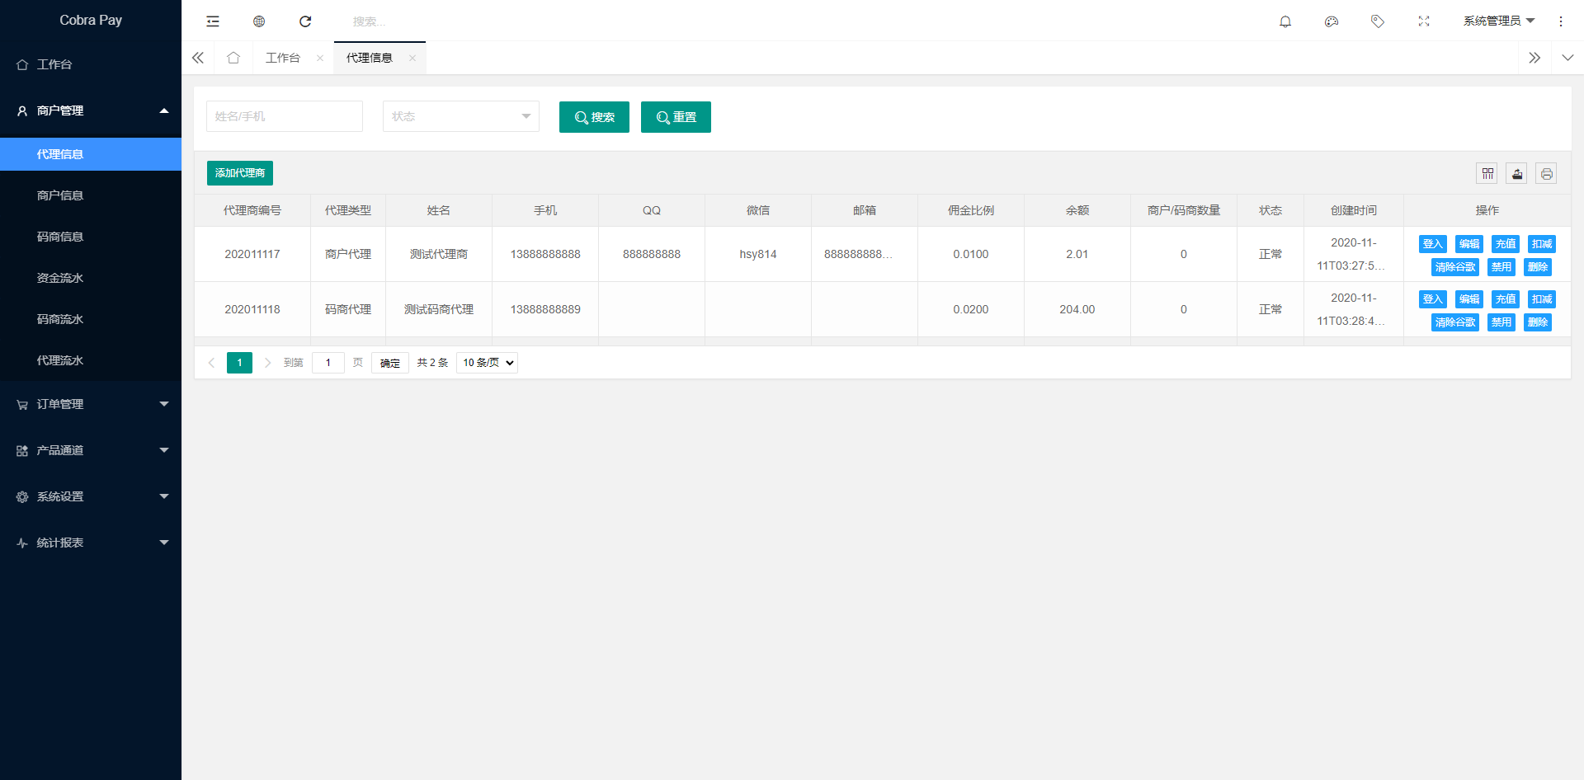
Task: Open the notification bell icon
Action: (1285, 21)
